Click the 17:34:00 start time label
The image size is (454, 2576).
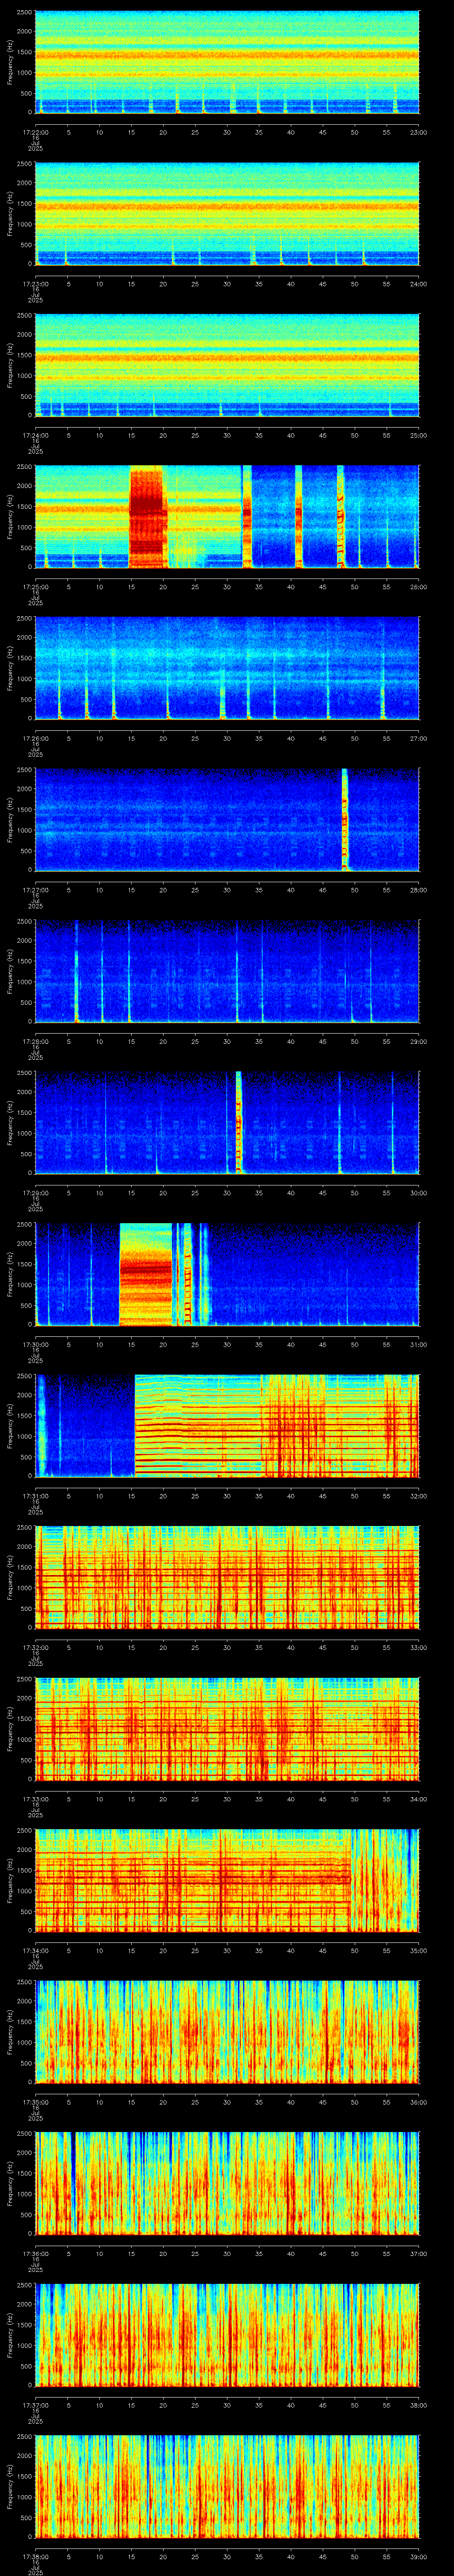(x=35, y=1950)
